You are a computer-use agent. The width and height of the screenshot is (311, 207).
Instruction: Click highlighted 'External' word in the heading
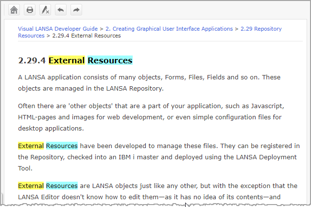pos(67,60)
